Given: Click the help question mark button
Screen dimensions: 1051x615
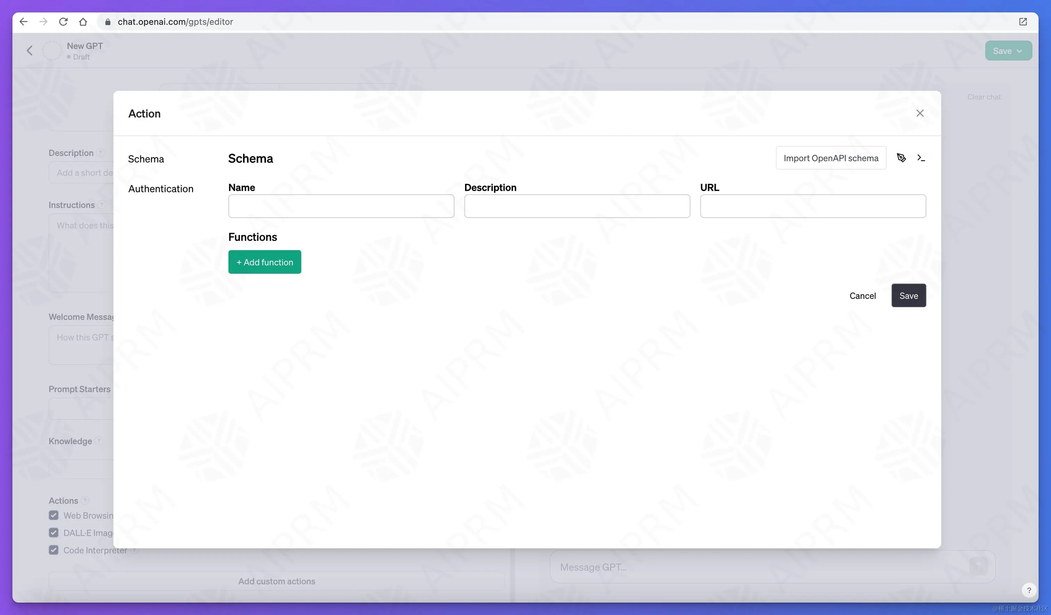Looking at the screenshot, I should click(x=1029, y=590).
